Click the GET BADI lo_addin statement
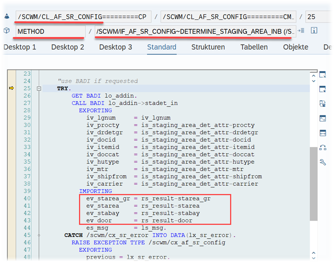The width and height of the screenshot is (334, 263). (x=104, y=96)
